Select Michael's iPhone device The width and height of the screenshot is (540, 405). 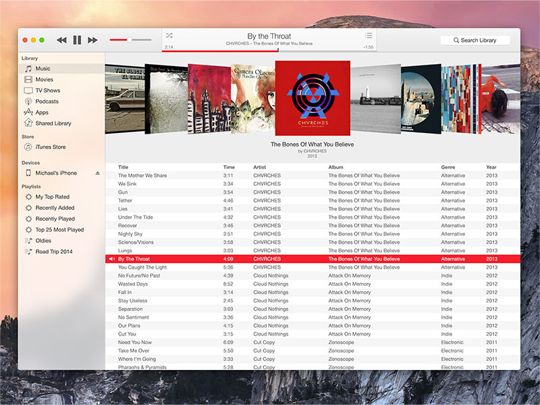click(56, 173)
